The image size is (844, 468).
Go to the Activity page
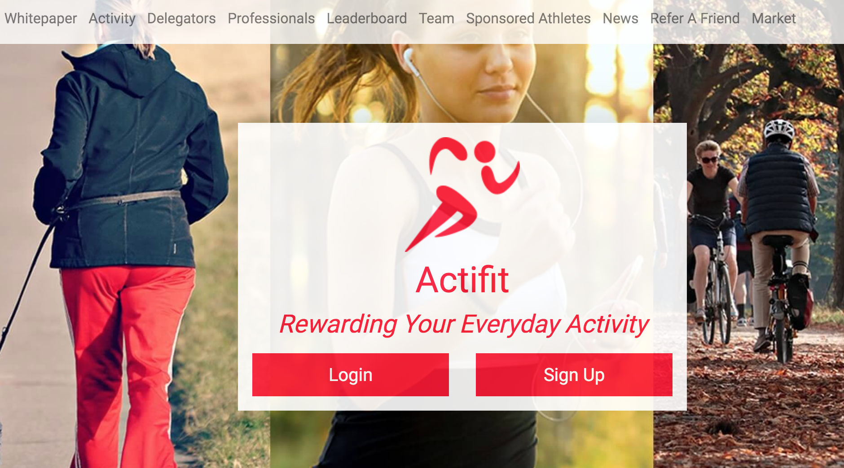(x=112, y=18)
